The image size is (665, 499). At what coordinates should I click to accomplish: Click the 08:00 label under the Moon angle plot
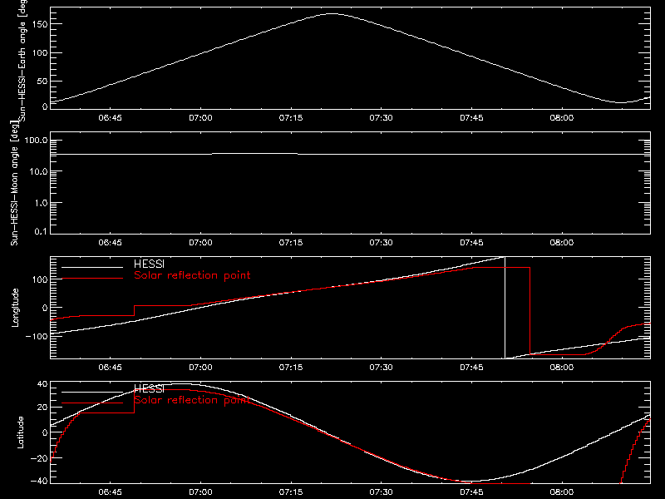pos(562,243)
